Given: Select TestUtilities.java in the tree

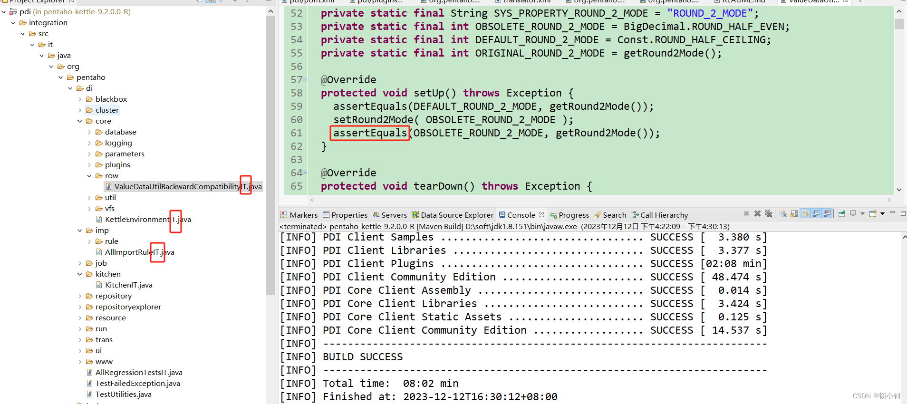Looking at the screenshot, I should pyautogui.click(x=124, y=394).
